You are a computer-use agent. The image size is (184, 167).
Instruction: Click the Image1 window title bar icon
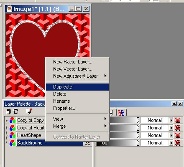tap(9, 9)
